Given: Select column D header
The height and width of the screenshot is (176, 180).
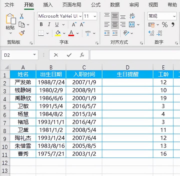Looking at the screenshot, I should 127,67.
